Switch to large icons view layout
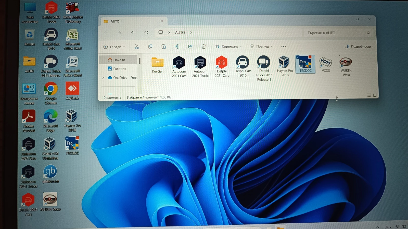 [x=375, y=95]
